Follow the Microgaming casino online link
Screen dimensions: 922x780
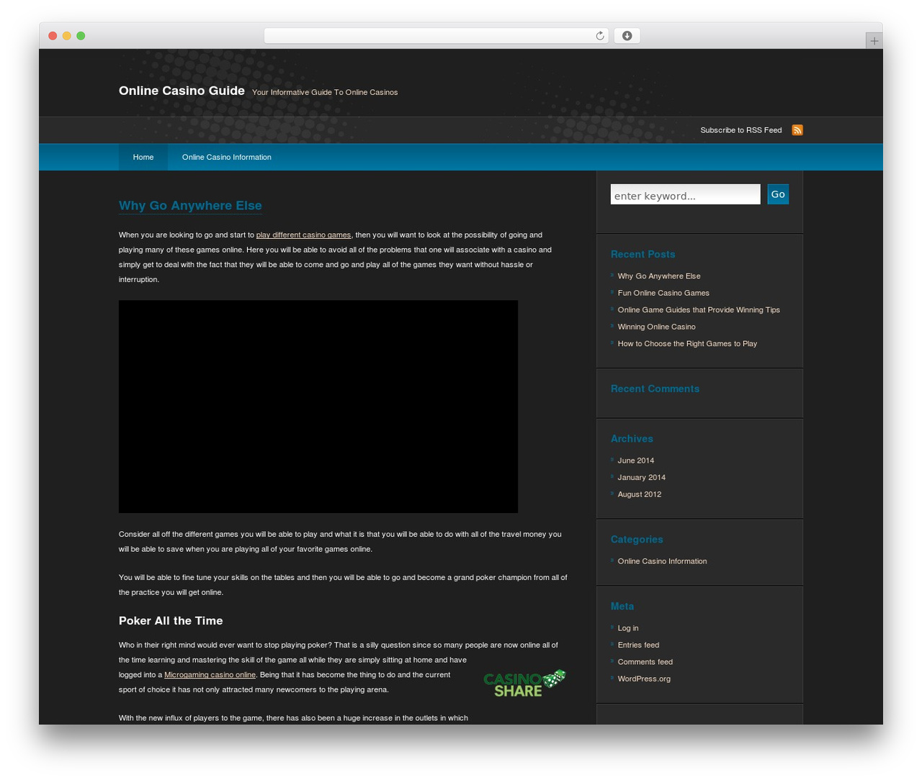tap(210, 675)
